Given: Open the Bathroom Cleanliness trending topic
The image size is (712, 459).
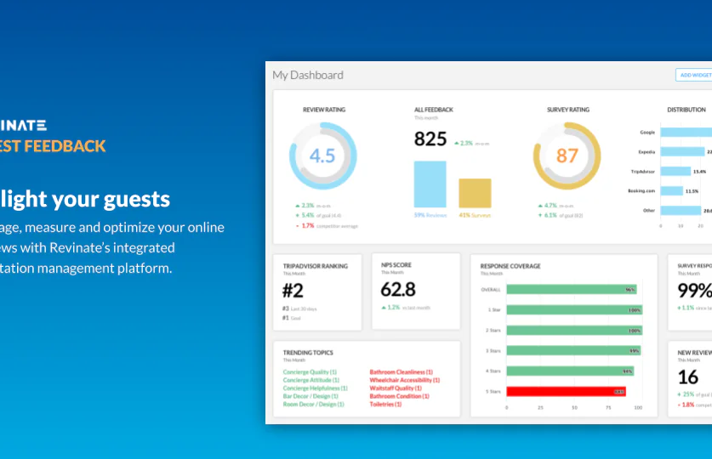Looking at the screenshot, I should click(401, 372).
